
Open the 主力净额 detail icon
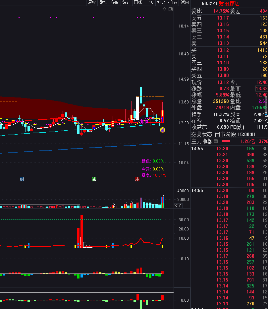[216, 142]
